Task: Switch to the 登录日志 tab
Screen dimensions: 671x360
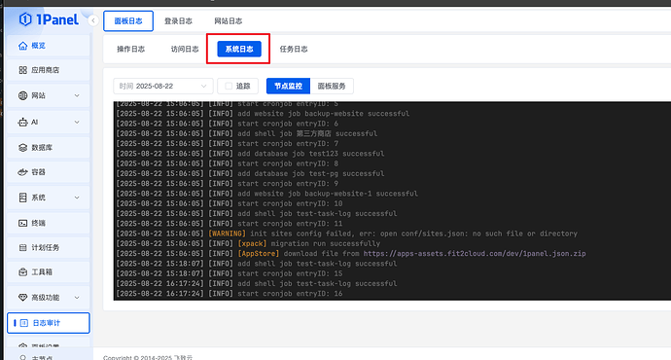Action: pyautogui.click(x=179, y=21)
